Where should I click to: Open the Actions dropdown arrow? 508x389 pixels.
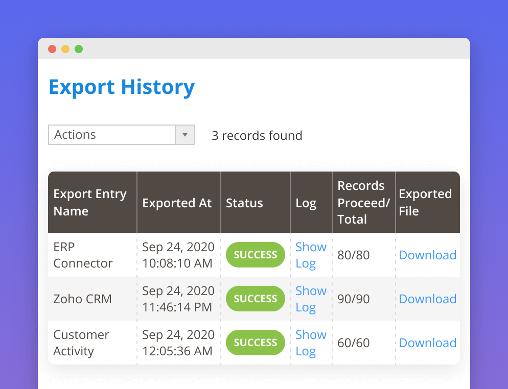coord(185,134)
